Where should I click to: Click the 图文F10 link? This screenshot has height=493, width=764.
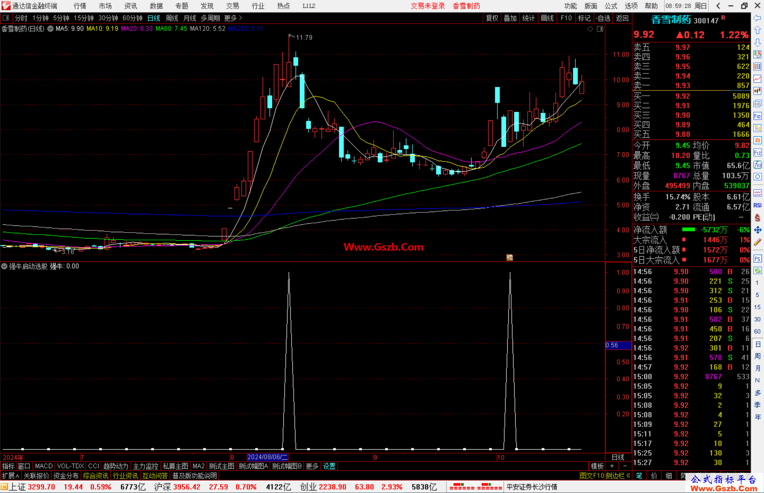pos(592,476)
